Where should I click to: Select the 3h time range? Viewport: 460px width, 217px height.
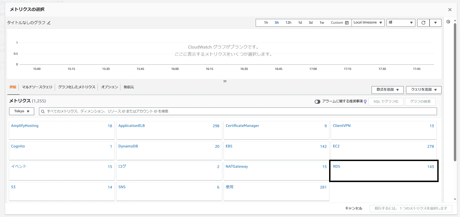pyautogui.click(x=276, y=23)
